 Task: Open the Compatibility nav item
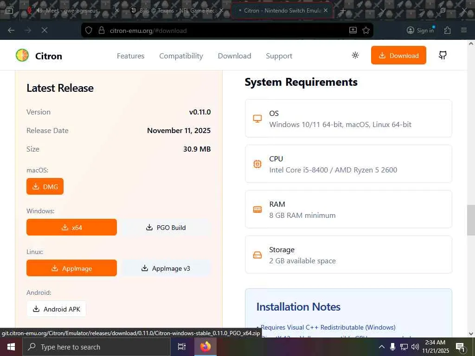tap(181, 56)
